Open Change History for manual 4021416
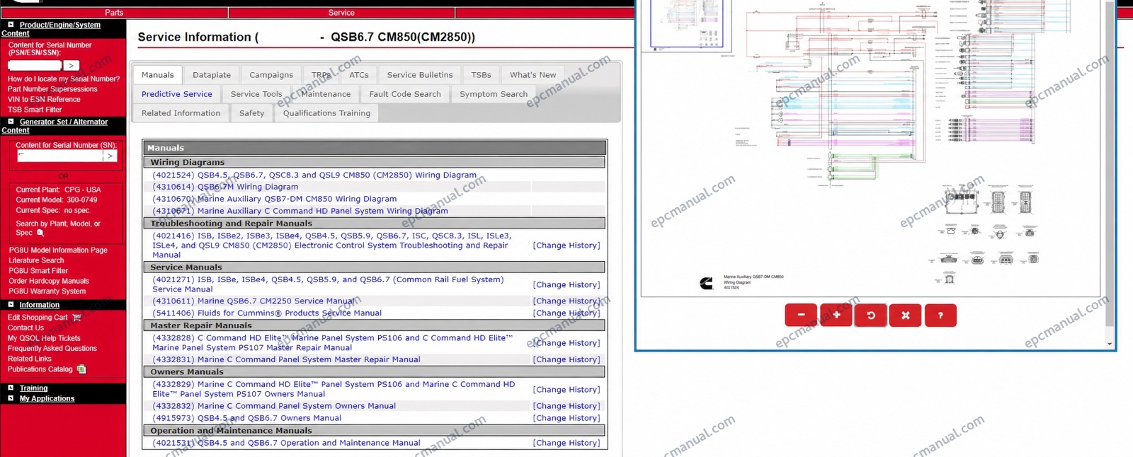 point(566,245)
